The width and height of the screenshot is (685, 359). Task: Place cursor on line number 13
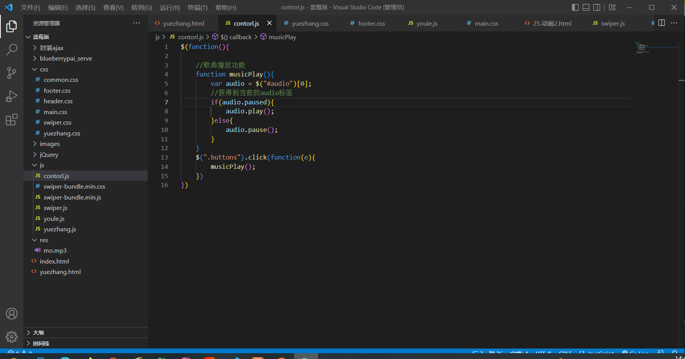[x=164, y=157]
